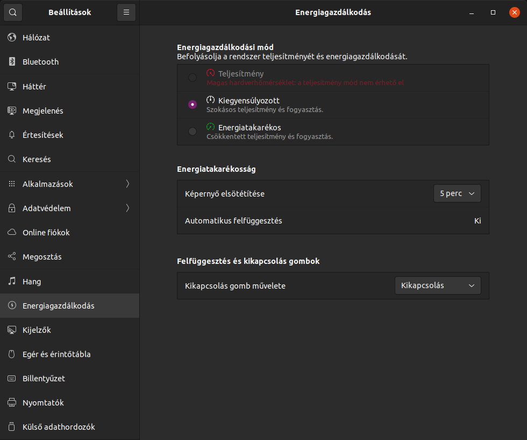Open the Képernyő elsötétítése 5 perc dropdown

(457, 193)
